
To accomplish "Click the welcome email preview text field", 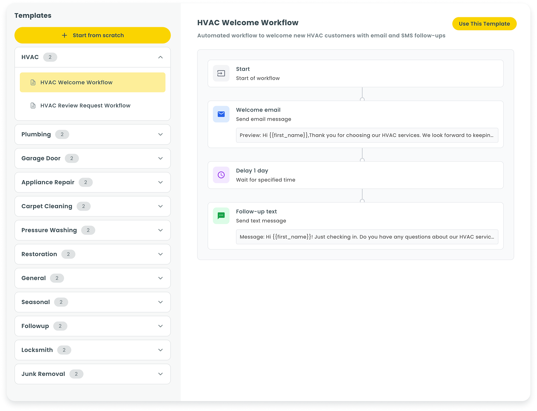I will [367, 135].
